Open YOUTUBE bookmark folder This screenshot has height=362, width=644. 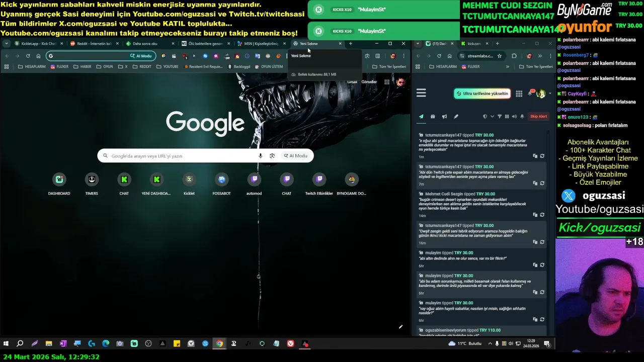167,66
